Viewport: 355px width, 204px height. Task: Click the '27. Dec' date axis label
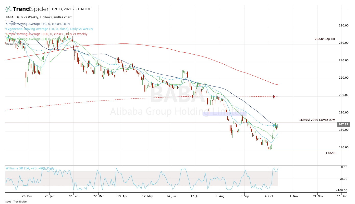click(342, 196)
